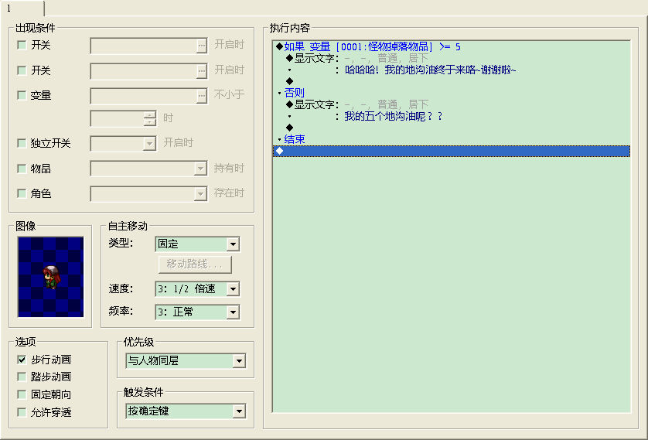Check the 固定朝向 option
This screenshot has width=648, height=440.
click(x=22, y=394)
